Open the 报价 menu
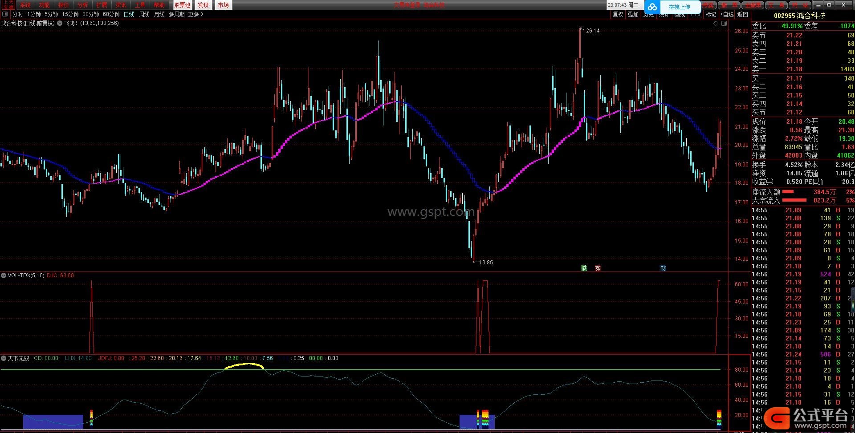This screenshot has width=855, height=433. pos(64,5)
